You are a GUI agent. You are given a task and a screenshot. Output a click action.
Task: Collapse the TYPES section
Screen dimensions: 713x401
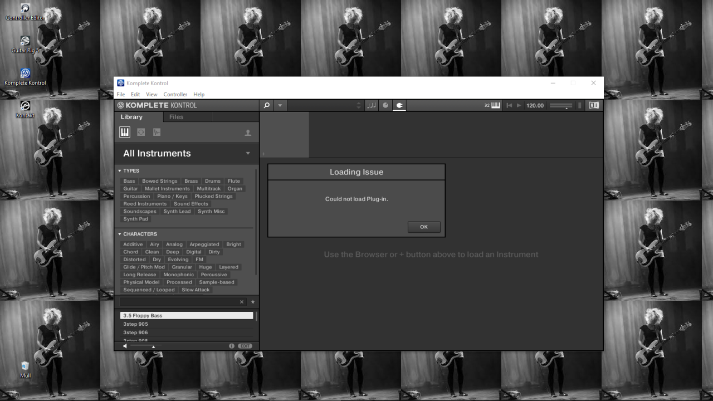coord(129,171)
